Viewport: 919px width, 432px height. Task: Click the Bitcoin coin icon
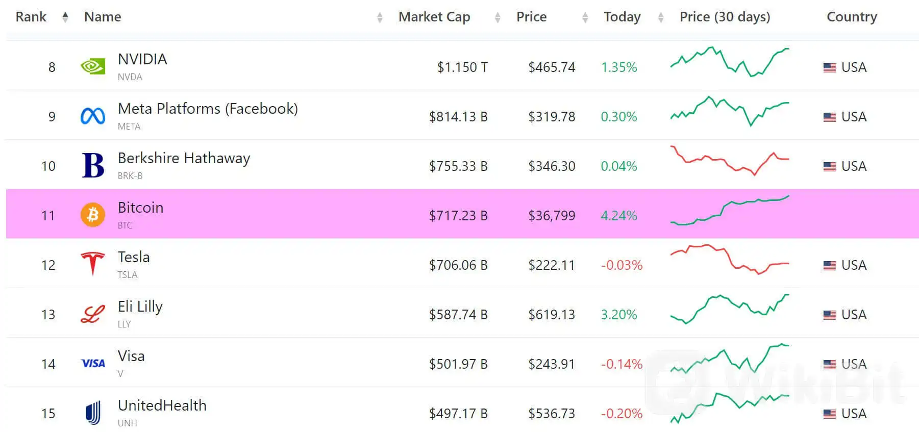click(x=92, y=214)
